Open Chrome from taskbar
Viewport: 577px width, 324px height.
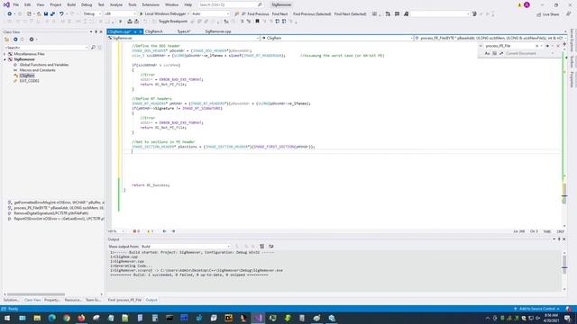coord(67,318)
